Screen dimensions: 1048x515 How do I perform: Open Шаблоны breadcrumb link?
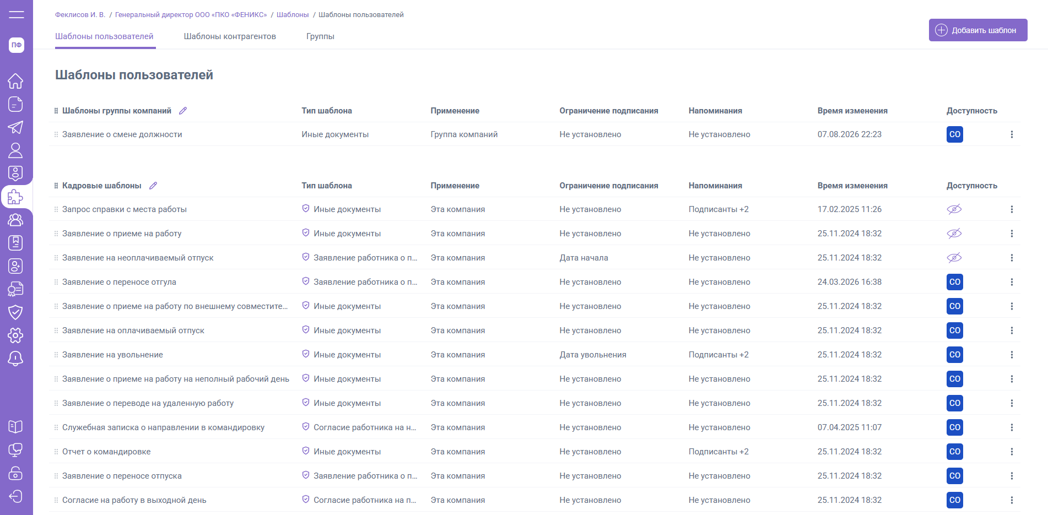(293, 15)
